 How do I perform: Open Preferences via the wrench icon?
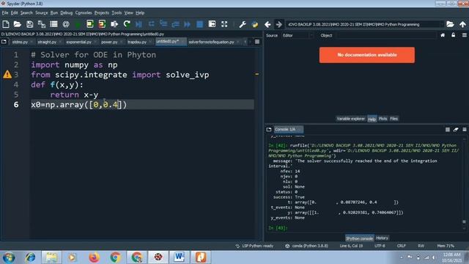243,24
